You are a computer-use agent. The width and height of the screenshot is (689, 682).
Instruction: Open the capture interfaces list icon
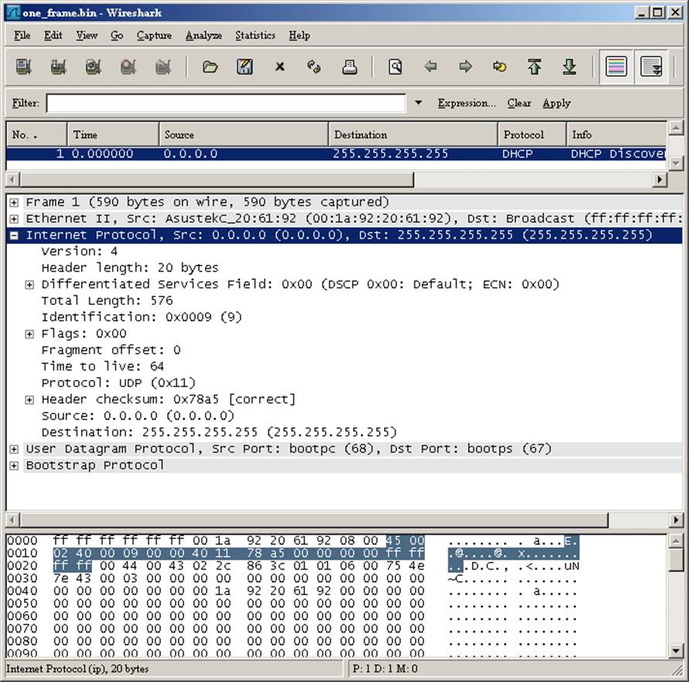[24, 67]
